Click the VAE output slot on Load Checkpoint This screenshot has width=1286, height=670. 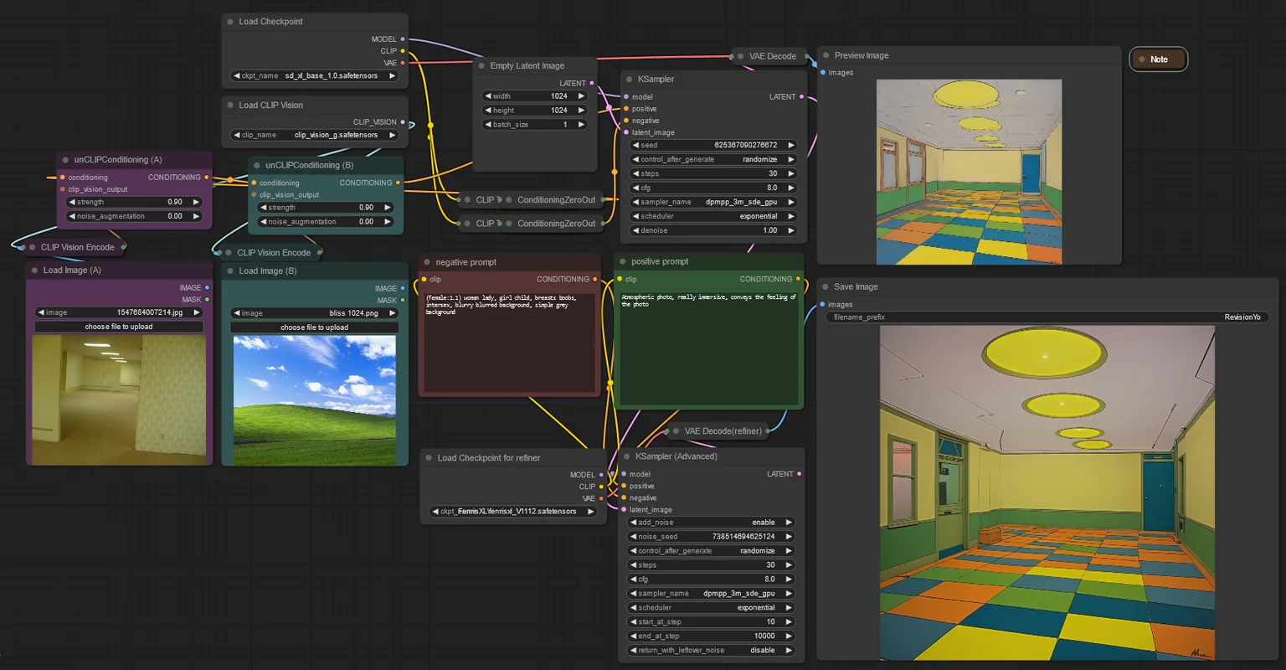coord(403,63)
